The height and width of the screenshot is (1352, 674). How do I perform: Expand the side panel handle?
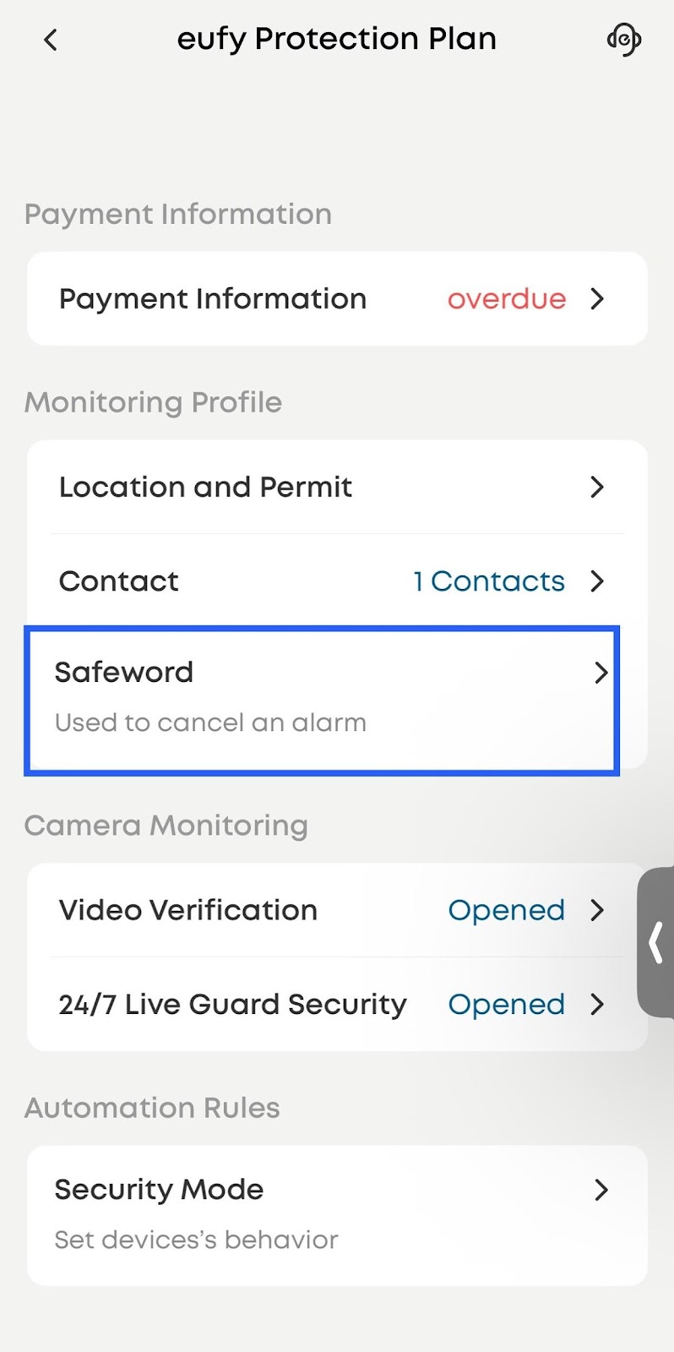tap(655, 942)
